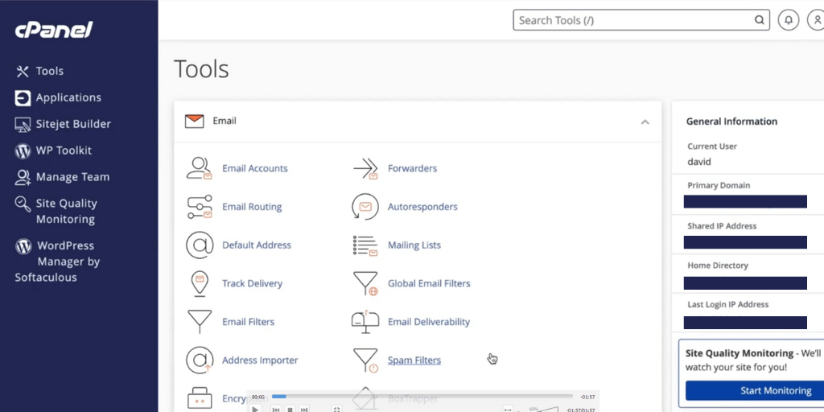Click the cPanel logo

click(x=54, y=30)
